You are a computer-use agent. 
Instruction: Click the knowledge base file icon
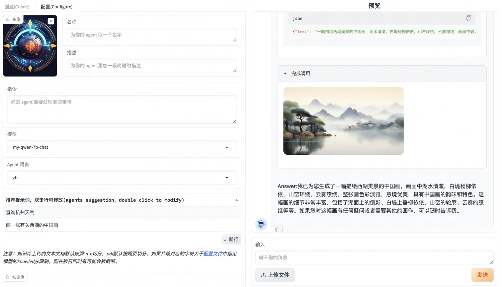pos(8,277)
